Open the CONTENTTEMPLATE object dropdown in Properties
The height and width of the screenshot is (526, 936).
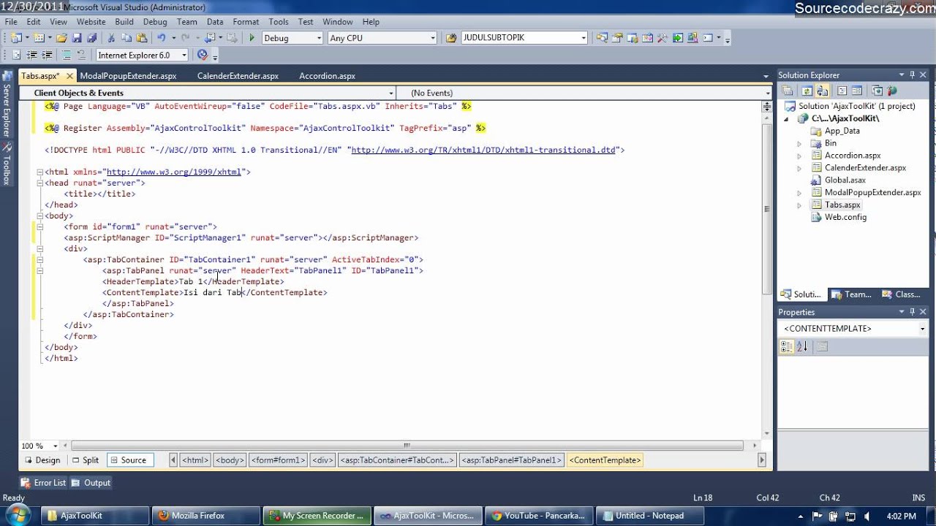(922, 329)
